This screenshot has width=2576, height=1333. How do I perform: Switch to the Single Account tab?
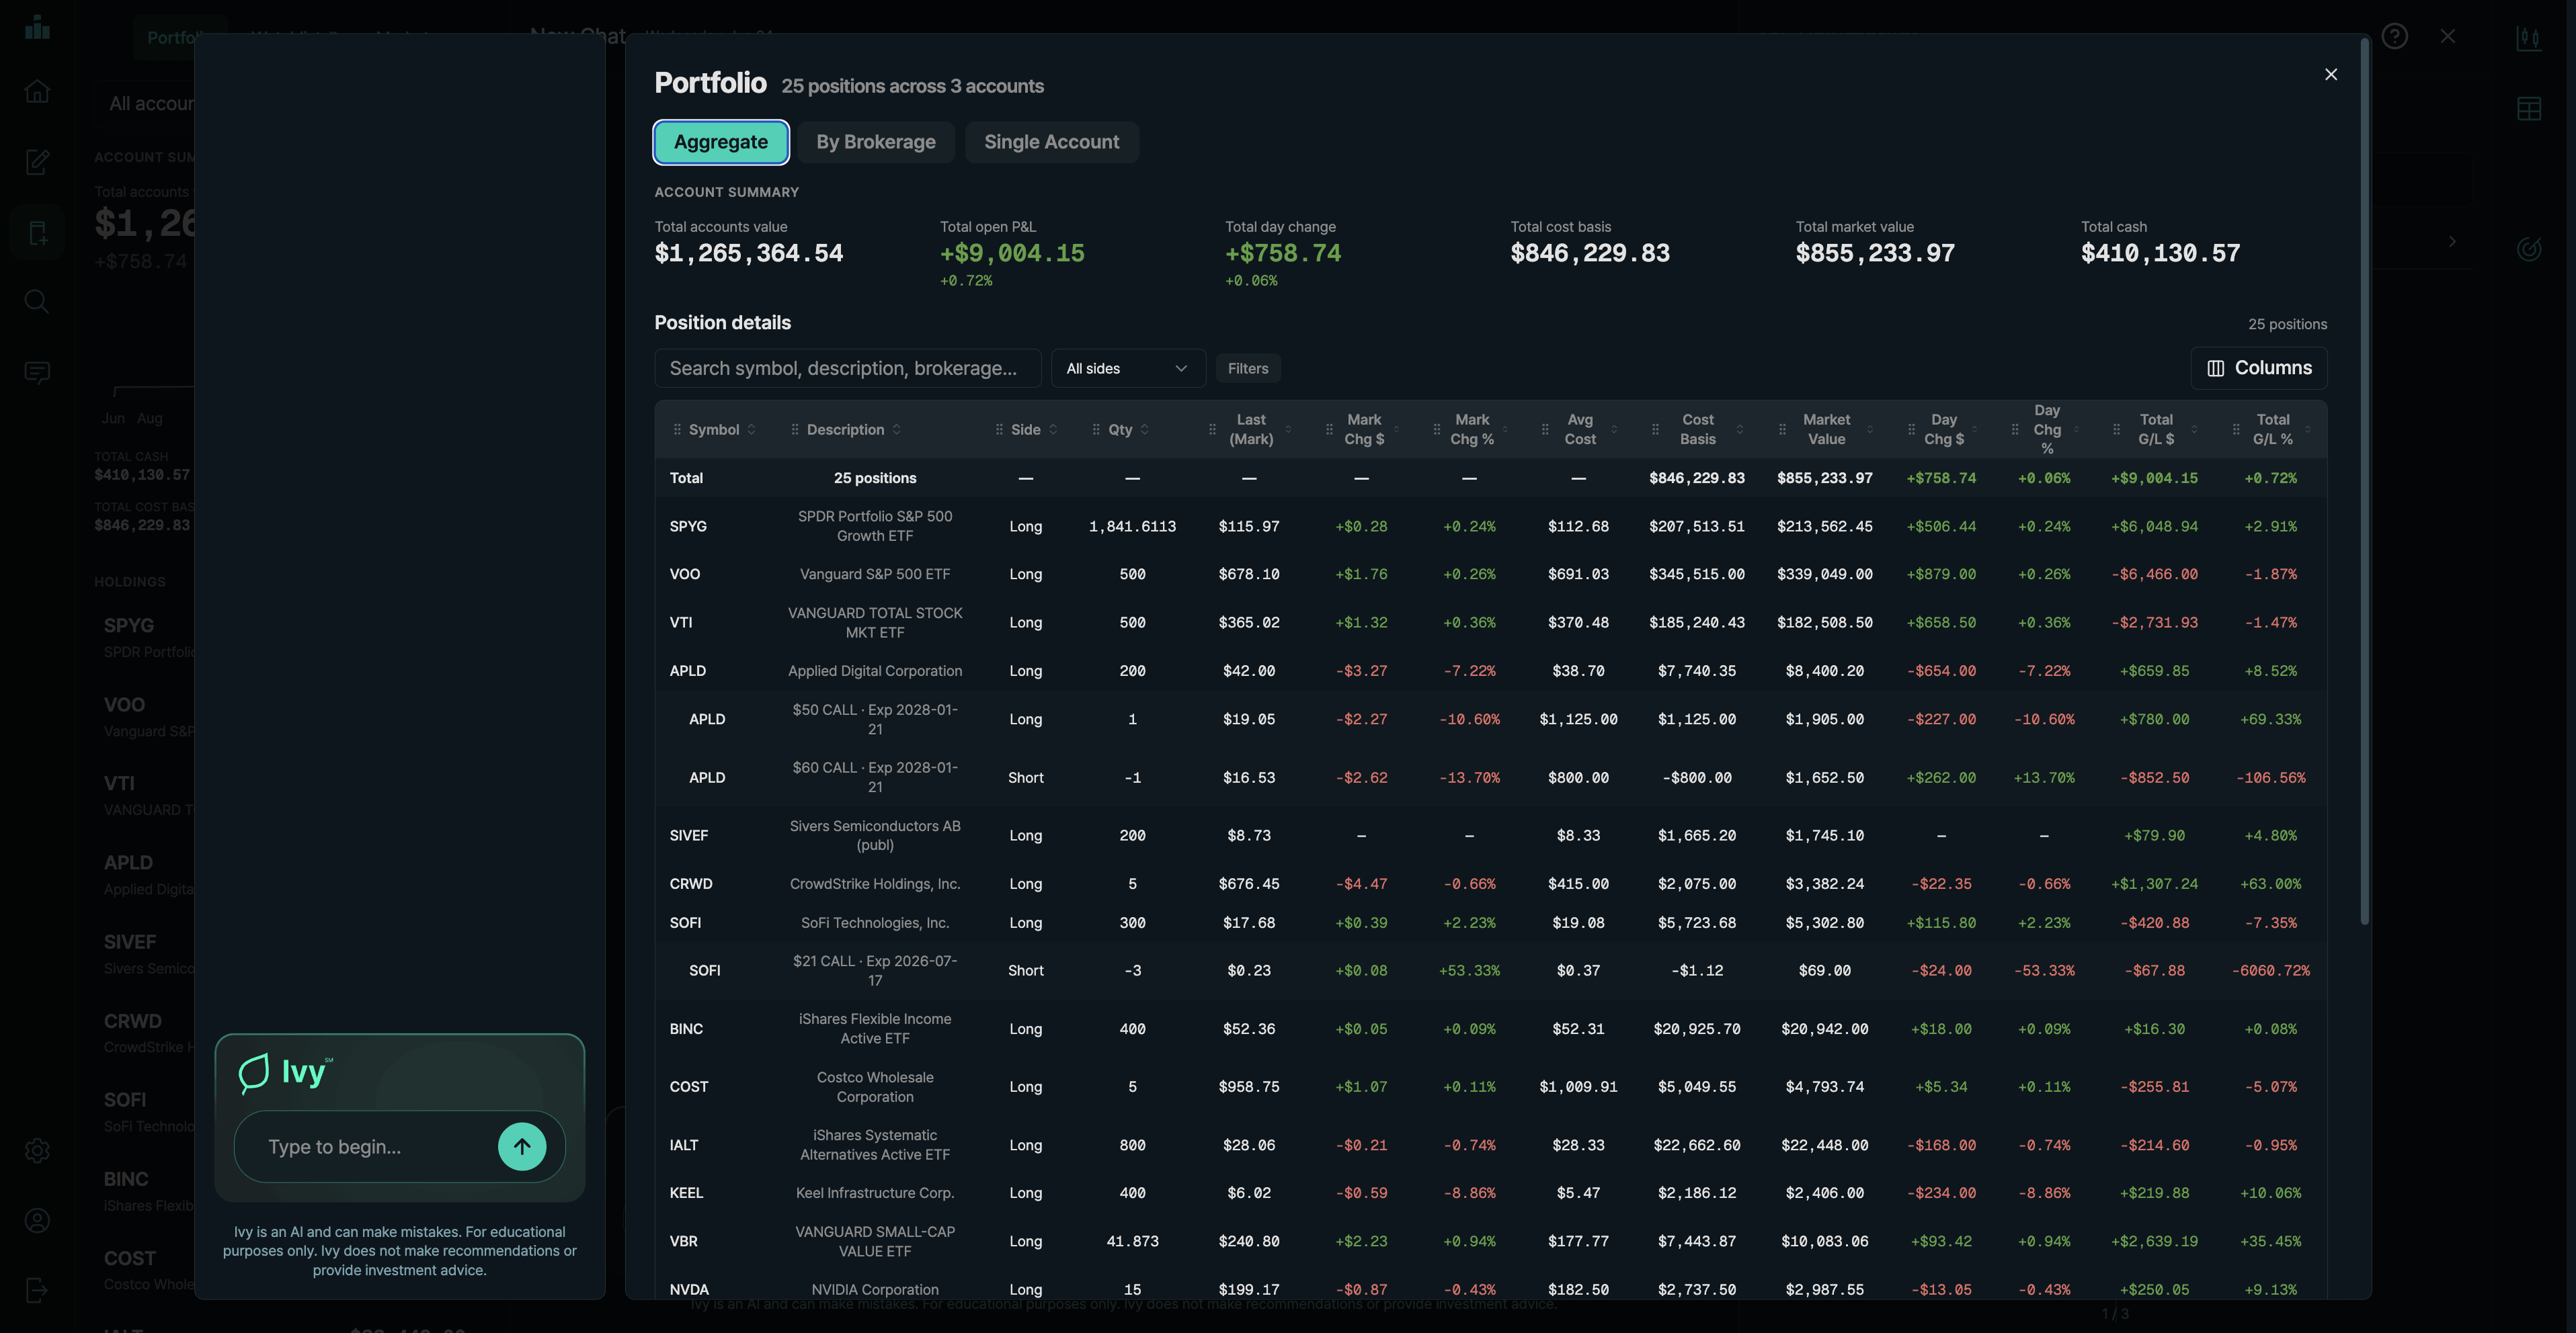(x=1052, y=142)
